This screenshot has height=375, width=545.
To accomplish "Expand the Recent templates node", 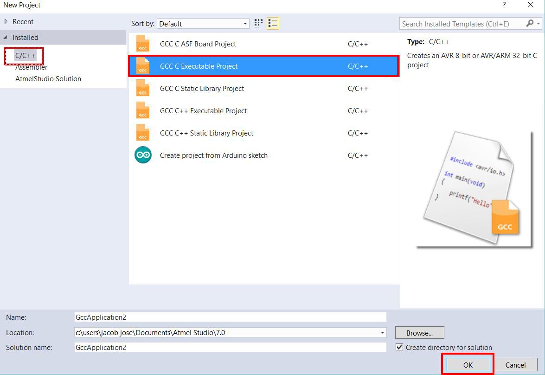I will 6,21.
